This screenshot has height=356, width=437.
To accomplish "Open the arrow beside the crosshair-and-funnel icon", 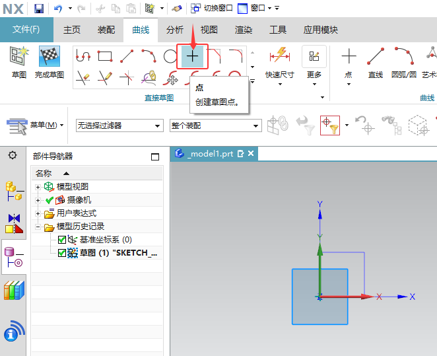I will (347, 125).
